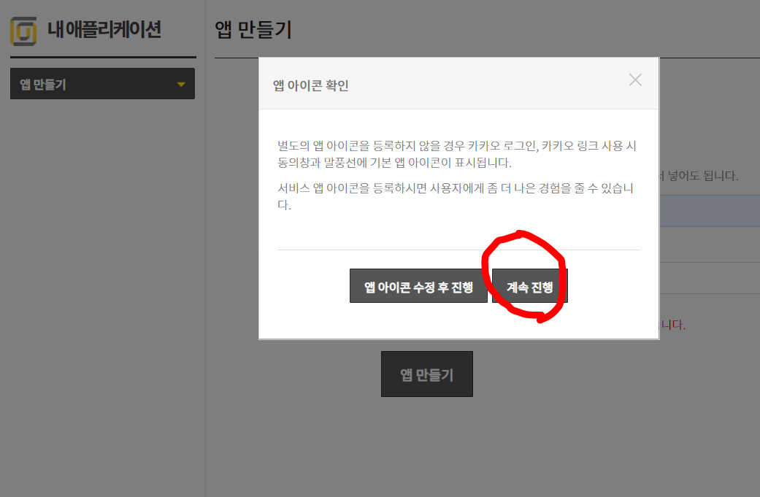Screen dimensions: 760x497
Task: Open the 앱 만들기 sidebar dropdown
Action: point(102,84)
